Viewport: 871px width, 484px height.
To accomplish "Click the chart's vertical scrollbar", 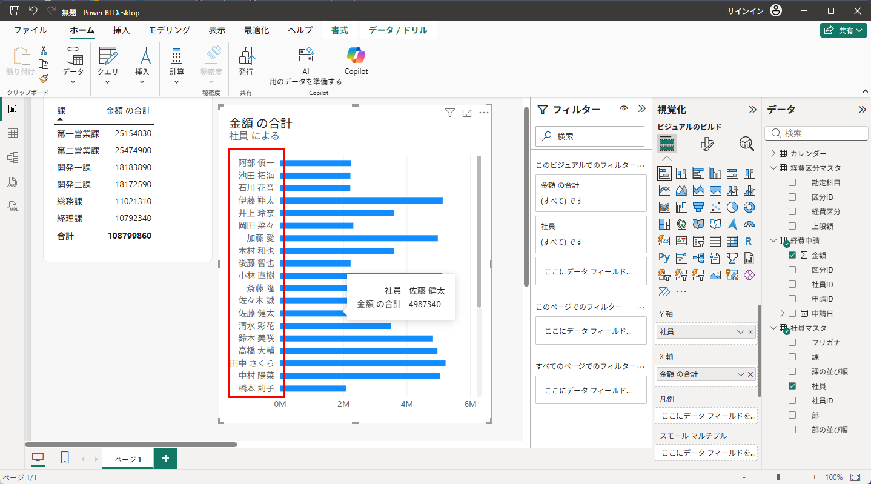I will click(x=479, y=231).
